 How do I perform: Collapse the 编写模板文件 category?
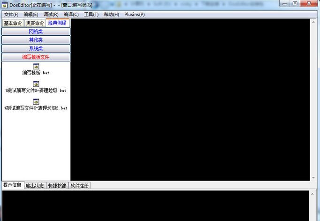(x=36, y=57)
